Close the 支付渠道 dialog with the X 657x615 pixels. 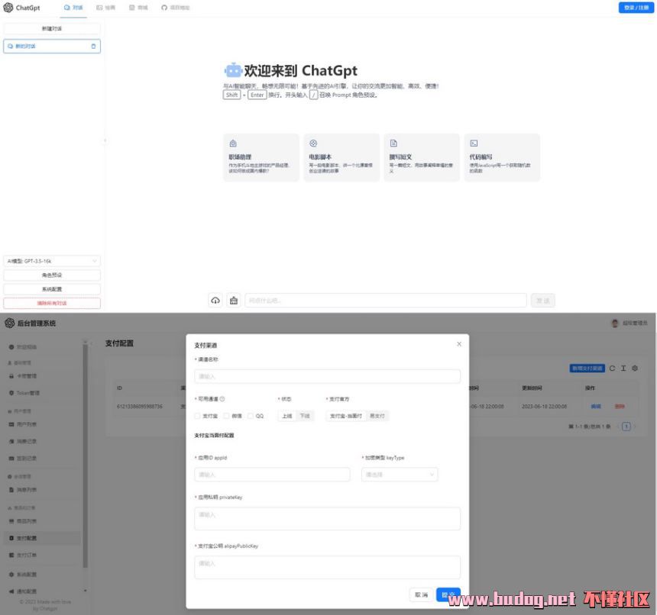458,344
